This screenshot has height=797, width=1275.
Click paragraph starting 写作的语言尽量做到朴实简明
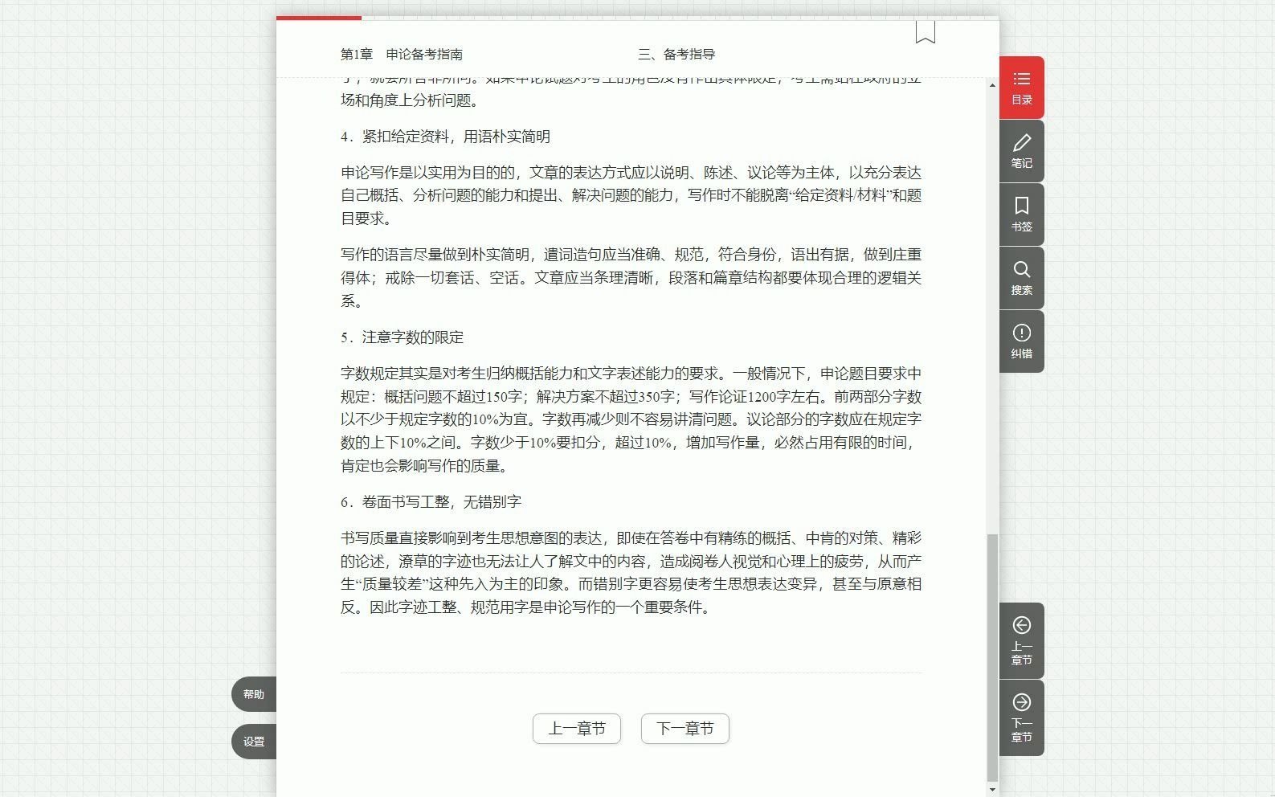point(631,278)
